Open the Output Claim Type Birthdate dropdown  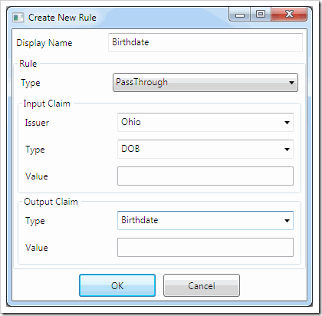point(205,220)
